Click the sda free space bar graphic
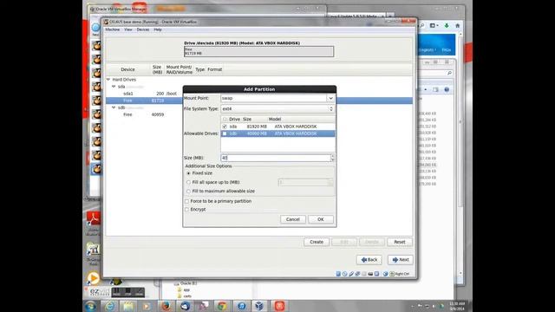This screenshot has height=312, width=555. pos(258,51)
